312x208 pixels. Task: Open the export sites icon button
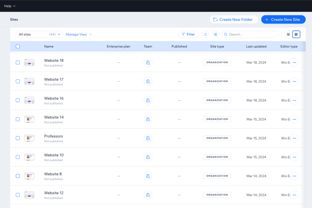(205, 34)
